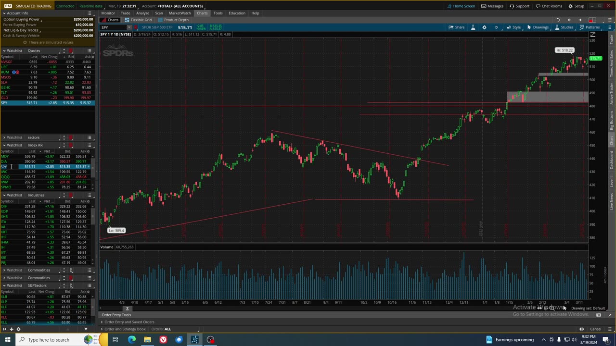Select the Product Depth sub-tab

coord(173,20)
